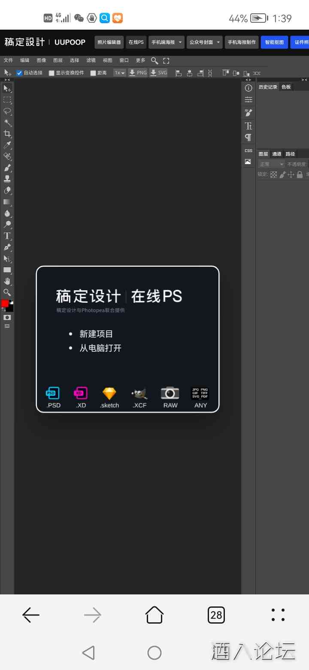
Task: Collapse the right history panel arrows
Action: pos(304,80)
